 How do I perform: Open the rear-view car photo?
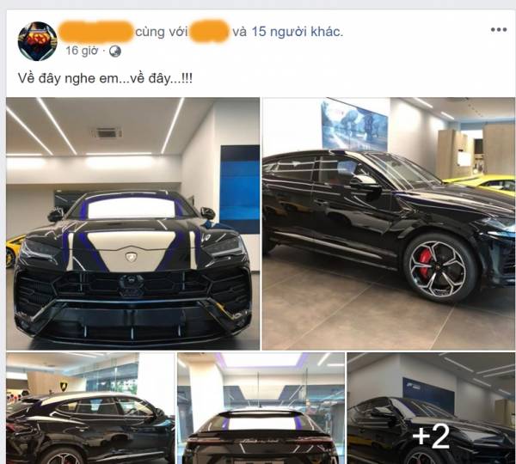(x=261, y=408)
